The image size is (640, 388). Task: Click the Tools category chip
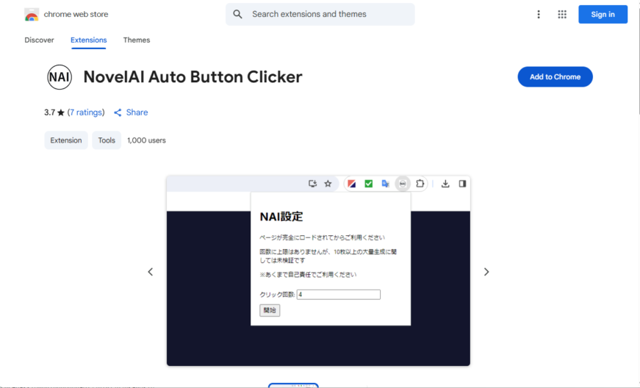click(x=107, y=140)
